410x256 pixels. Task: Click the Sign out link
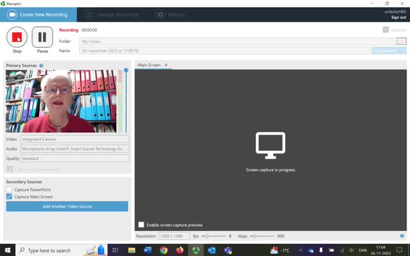tap(398, 18)
